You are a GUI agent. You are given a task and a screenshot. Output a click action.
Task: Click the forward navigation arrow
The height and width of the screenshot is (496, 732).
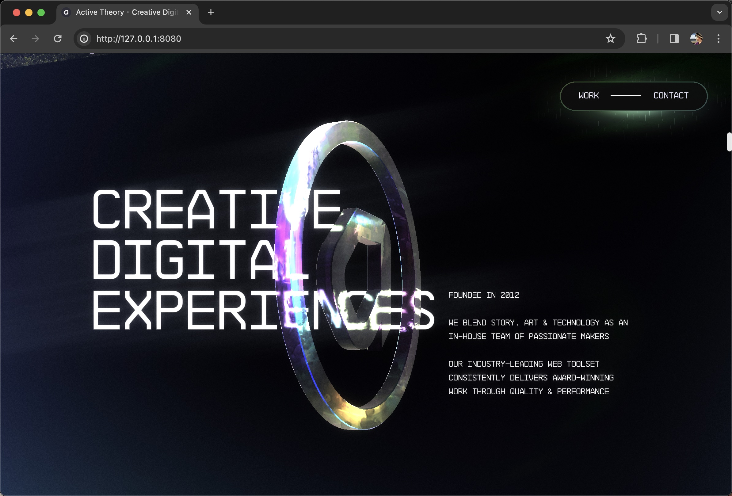pos(36,39)
